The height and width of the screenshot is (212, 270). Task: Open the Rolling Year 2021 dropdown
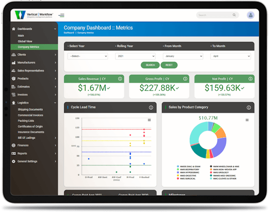[135, 56]
